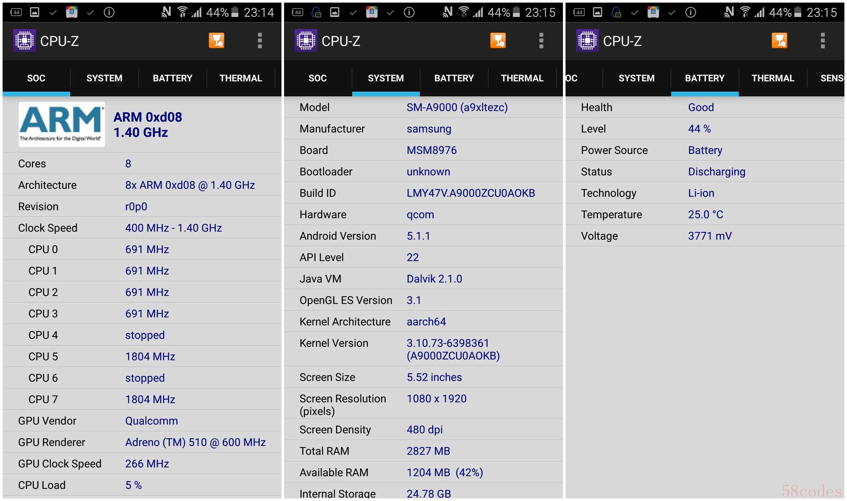Tap CPU-Z app logo in left screen
The width and height of the screenshot is (847, 501).
point(24,40)
